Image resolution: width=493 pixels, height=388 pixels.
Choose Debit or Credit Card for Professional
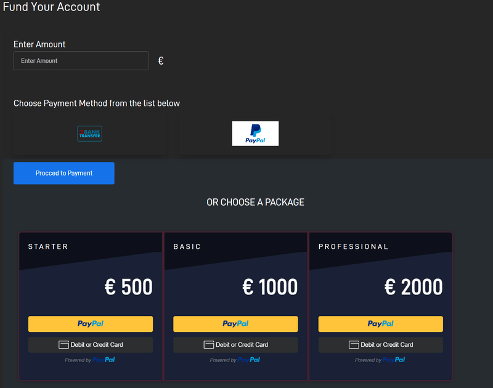click(x=380, y=345)
